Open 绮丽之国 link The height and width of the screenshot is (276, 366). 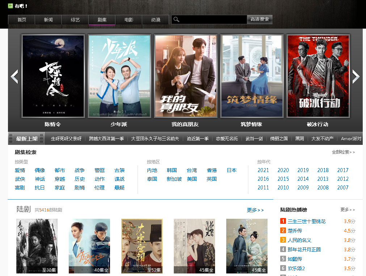(279, 139)
